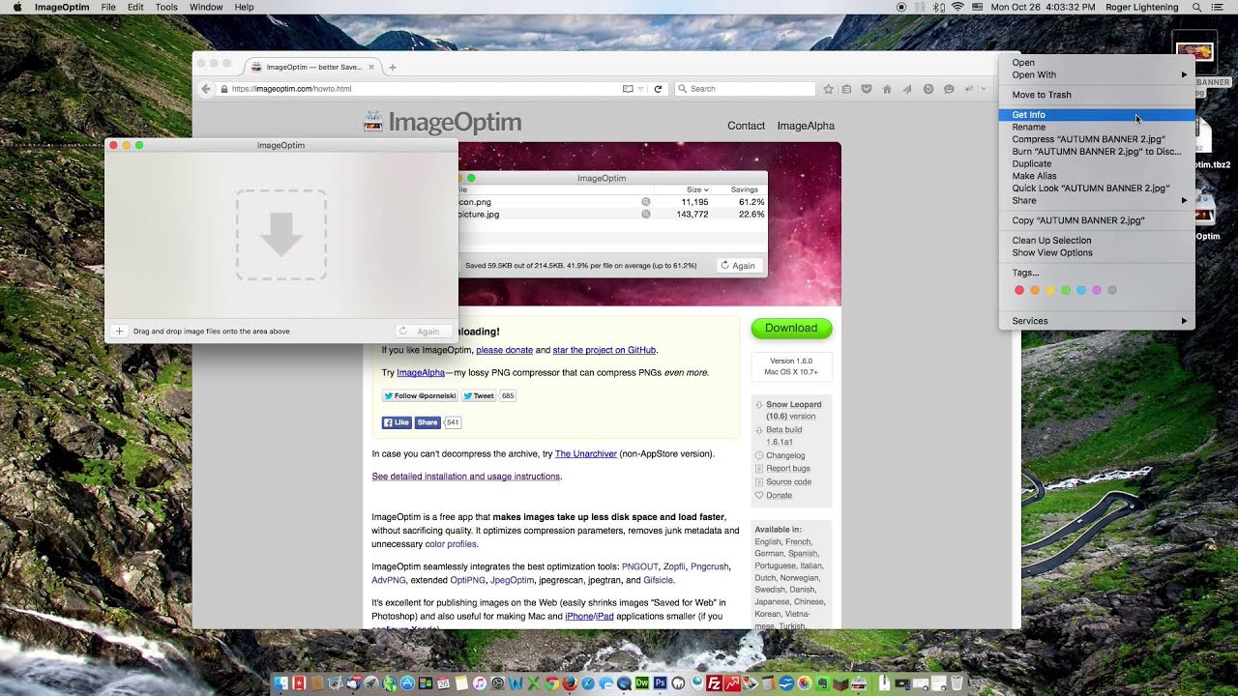Choose Duplicate from the context menu
The width and height of the screenshot is (1238, 696).
pyautogui.click(x=1097, y=164)
